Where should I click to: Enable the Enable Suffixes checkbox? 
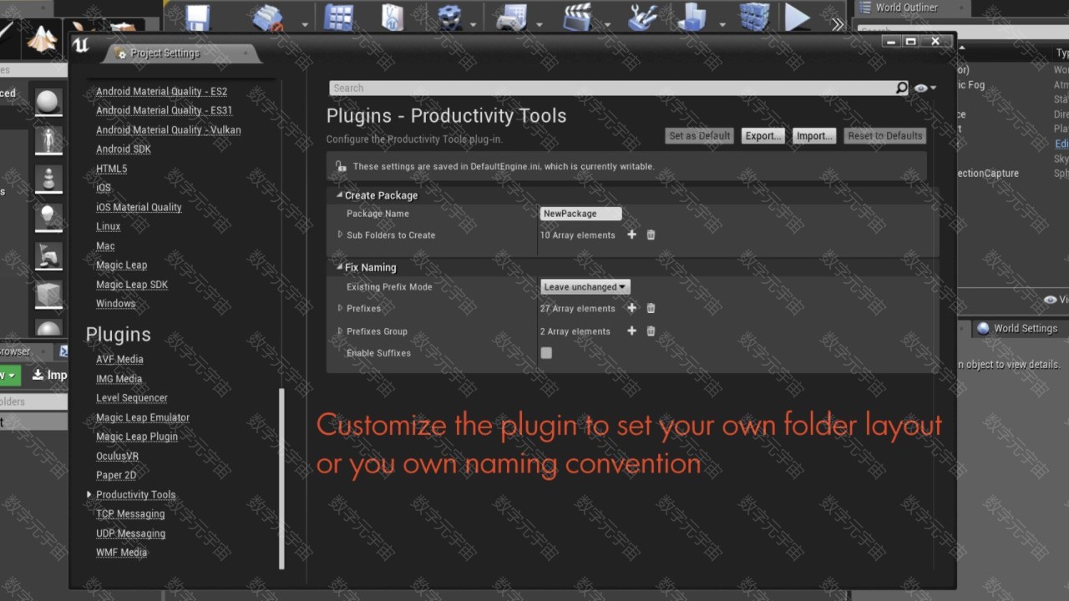point(546,353)
